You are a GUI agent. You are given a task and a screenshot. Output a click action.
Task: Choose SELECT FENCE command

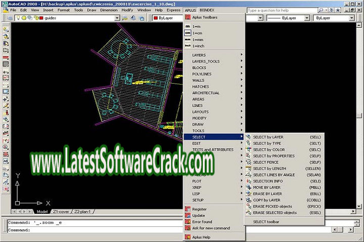(x=284, y=162)
